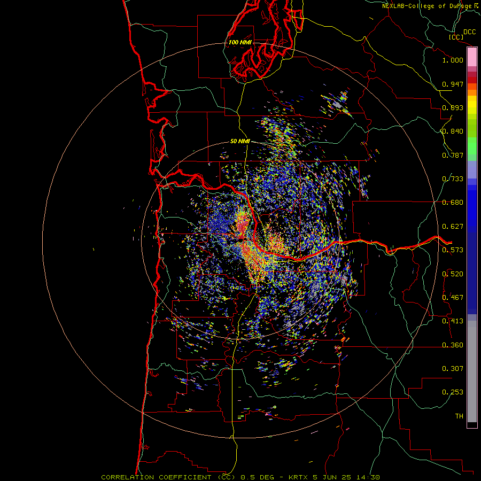Click the 0.680 scale value
This screenshot has height=481, width=481.
click(x=453, y=203)
